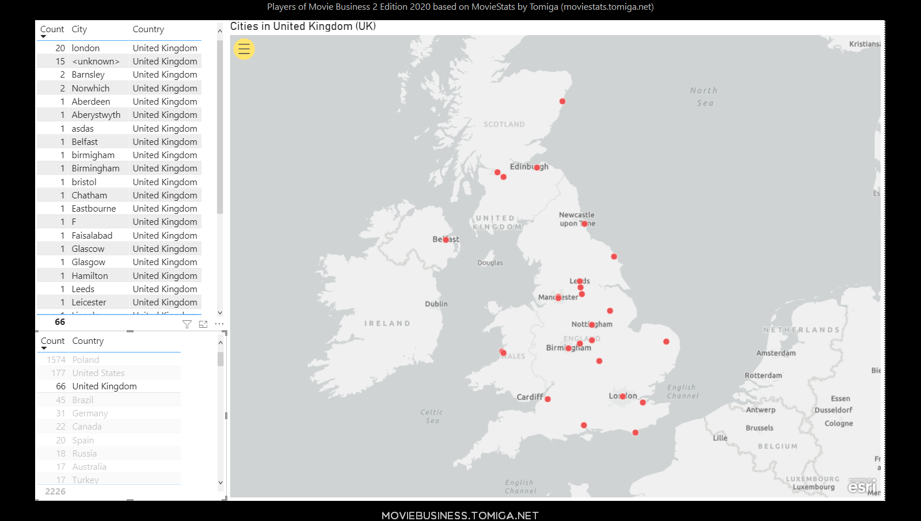Image resolution: width=921 pixels, height=521 pixels.
Task: Sort city table by the City column header
Action: pos(79,29)
